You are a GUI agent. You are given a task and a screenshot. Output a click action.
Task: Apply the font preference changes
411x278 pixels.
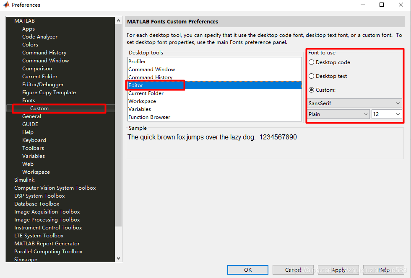tap(338, 270)
